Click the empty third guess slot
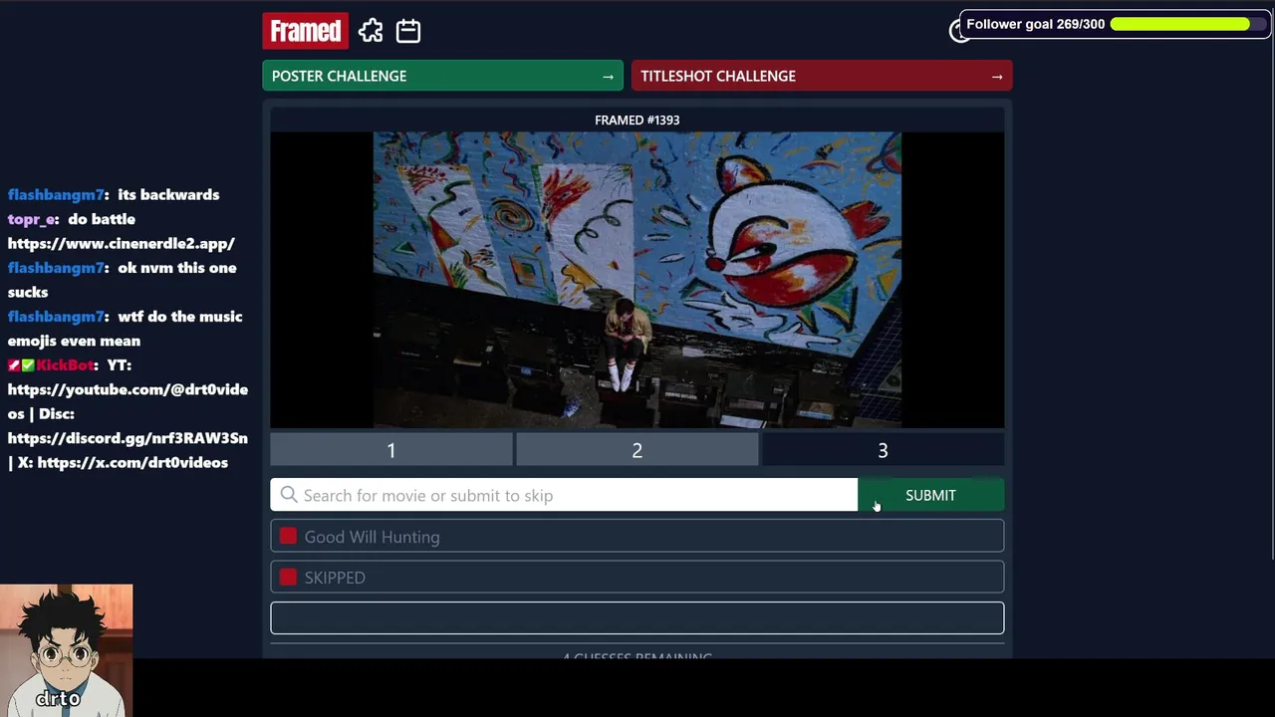Image resolution: width=1275 pixels, height=717 pixels. click(637, 617)
